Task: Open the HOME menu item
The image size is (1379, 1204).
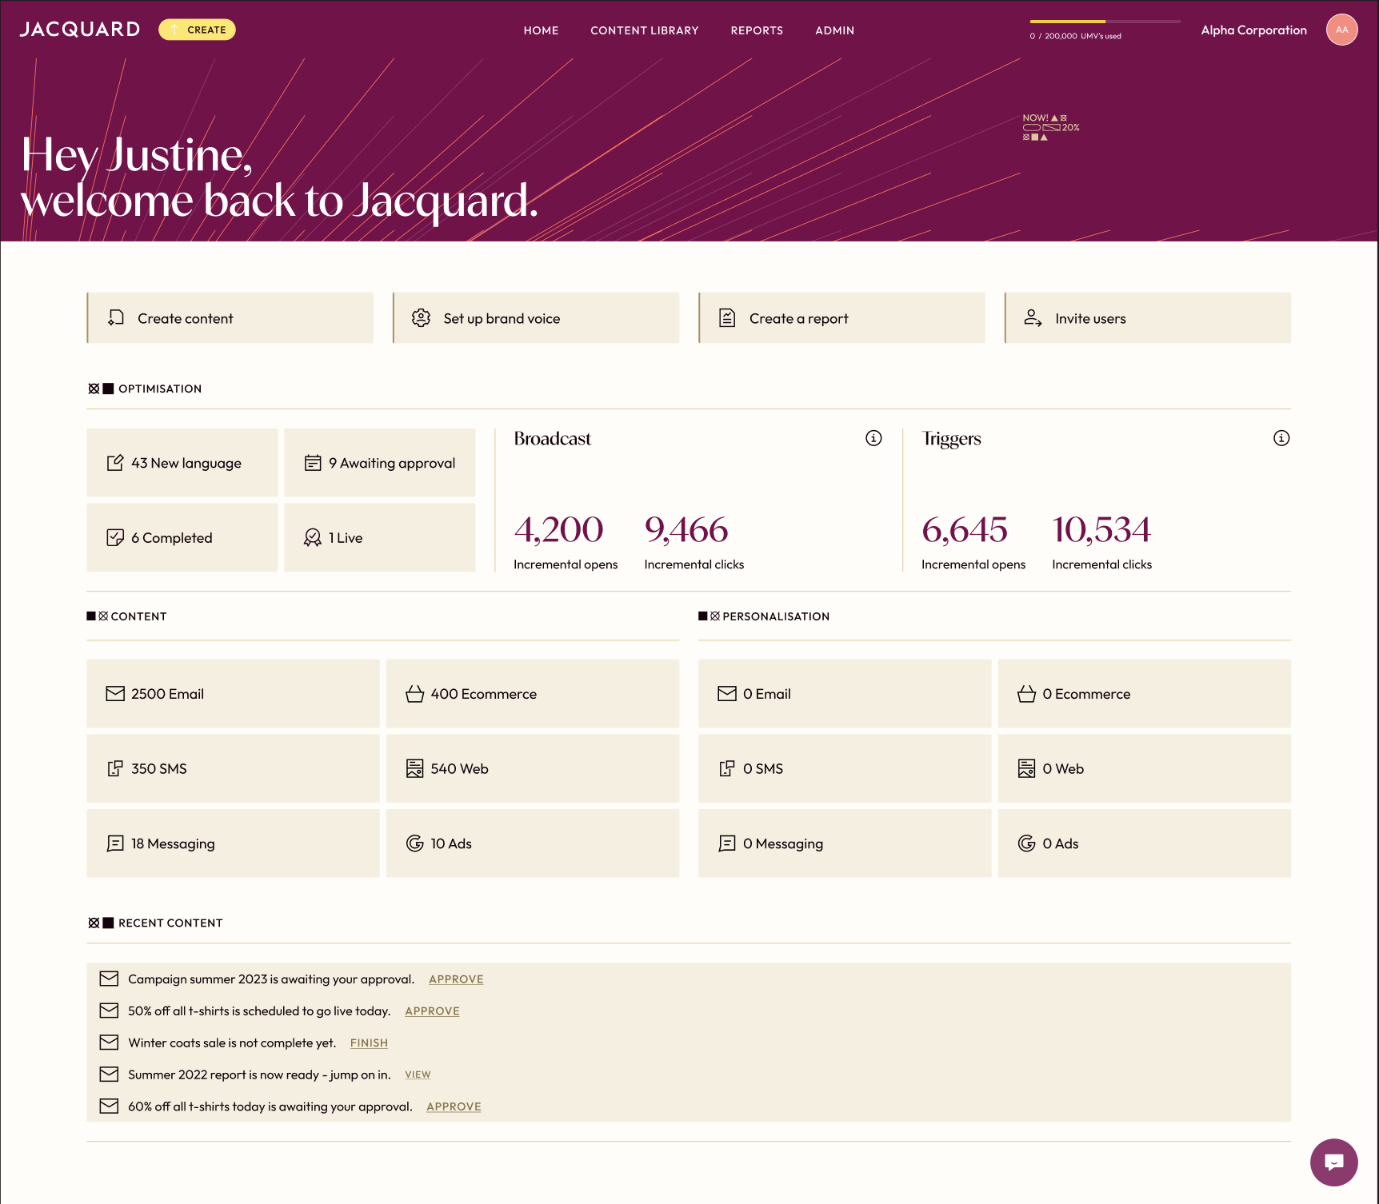Action: point(541,30)
